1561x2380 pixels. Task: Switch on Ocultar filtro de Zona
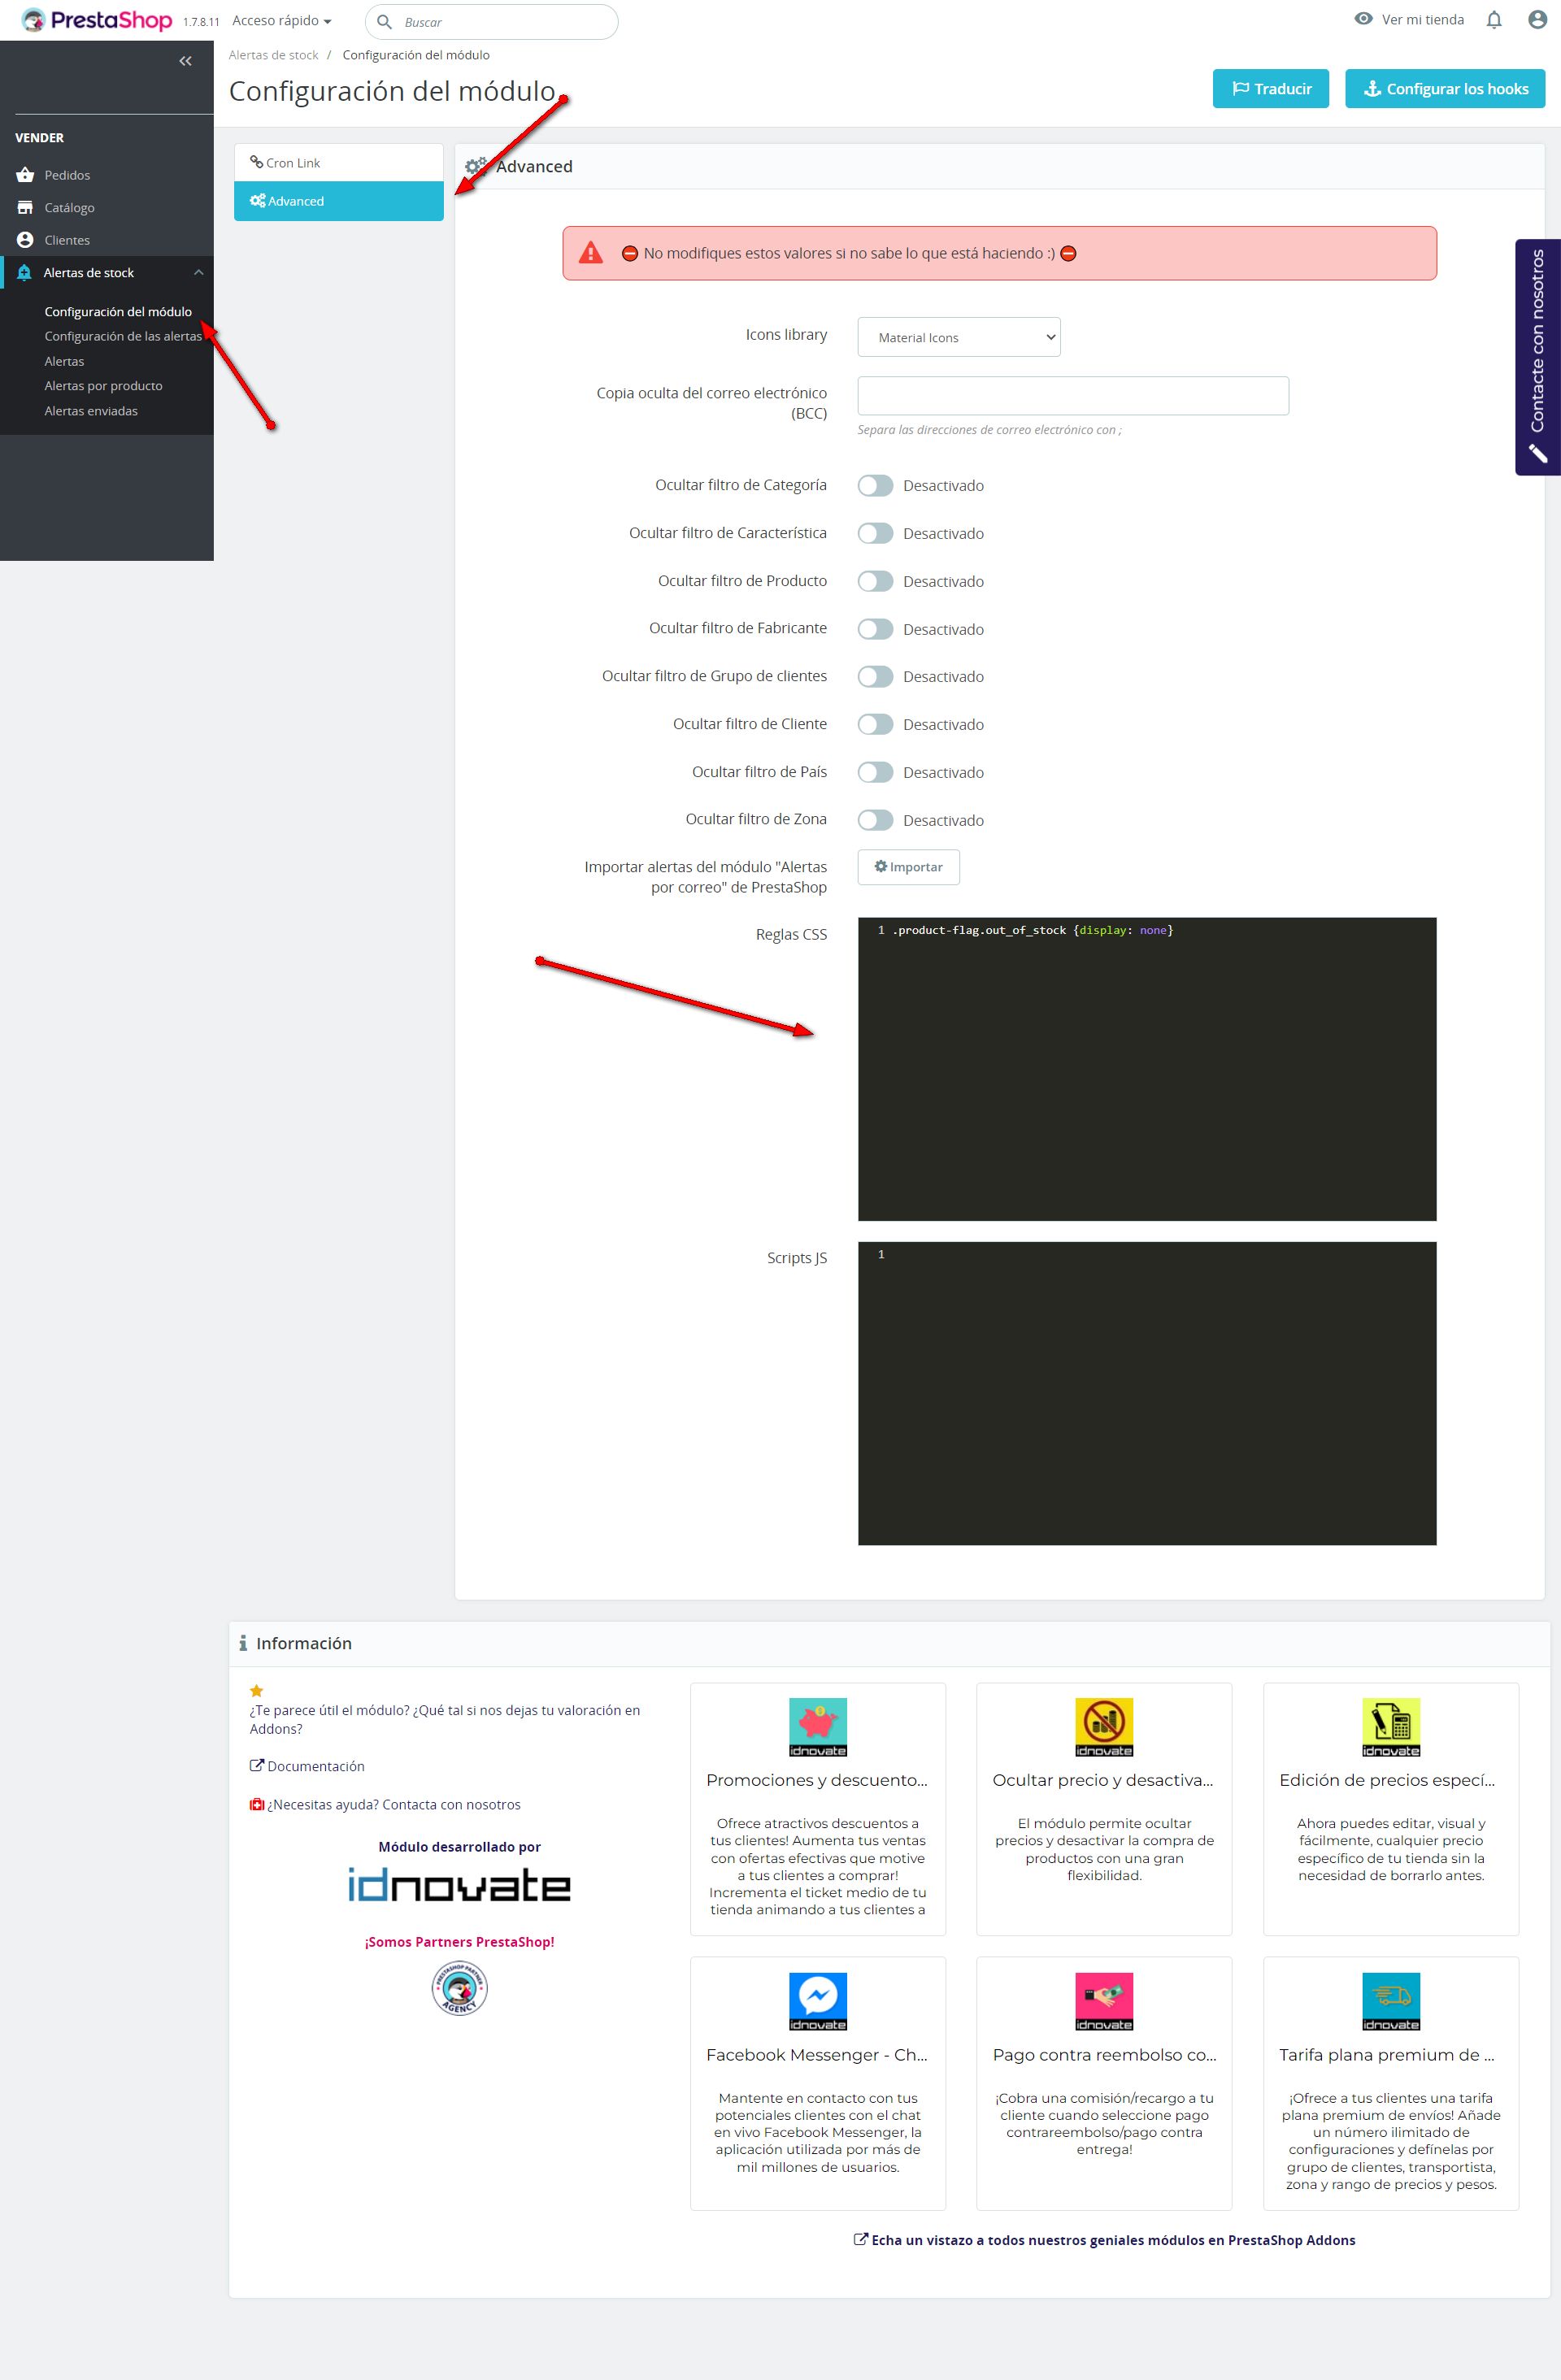pyautogui.click(x=875, y=820)
